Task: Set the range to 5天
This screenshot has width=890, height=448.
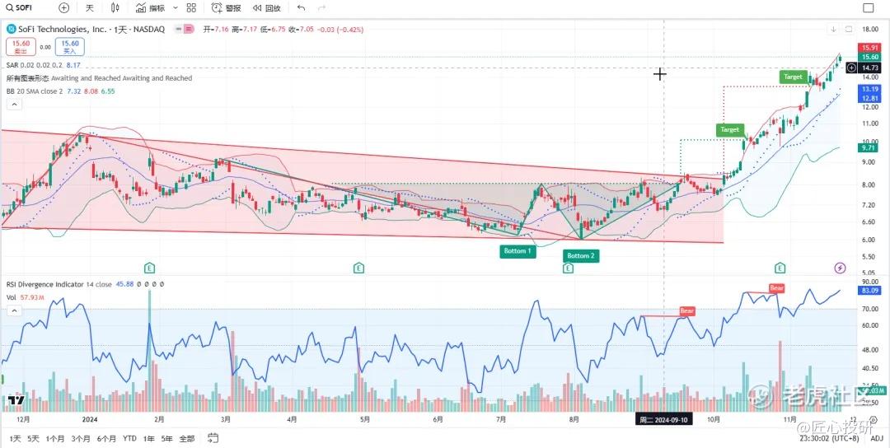Action: (x=34, y=438)
